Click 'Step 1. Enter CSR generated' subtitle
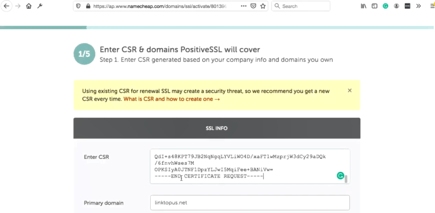 tap(216, 60)
